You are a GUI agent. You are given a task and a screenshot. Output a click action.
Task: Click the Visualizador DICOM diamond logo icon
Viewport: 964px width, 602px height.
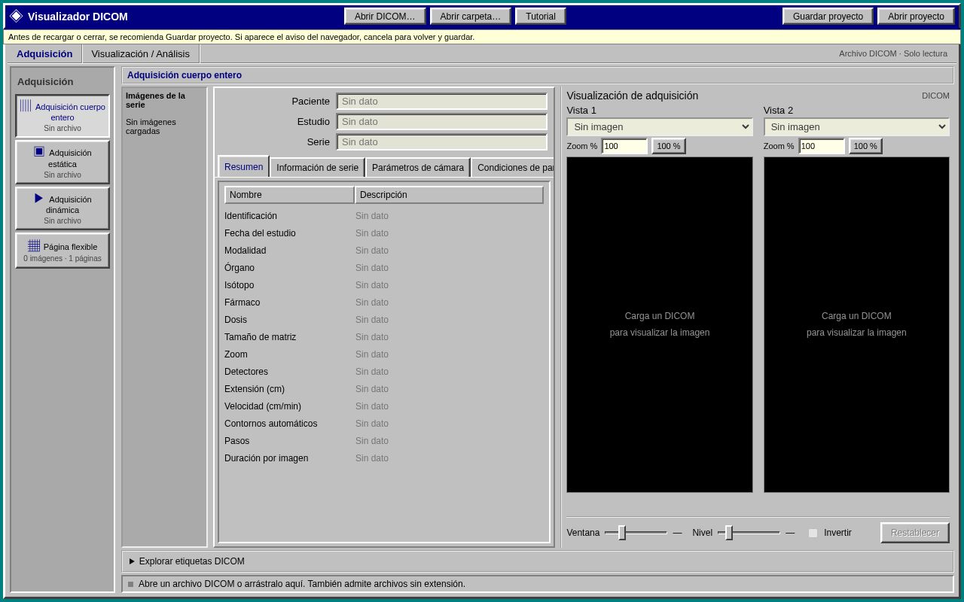coord(16,16)
